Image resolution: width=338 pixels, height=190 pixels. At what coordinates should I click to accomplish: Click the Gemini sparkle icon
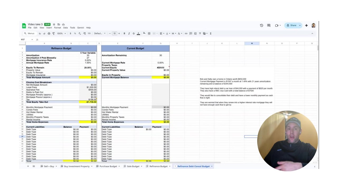coord(306,25)
